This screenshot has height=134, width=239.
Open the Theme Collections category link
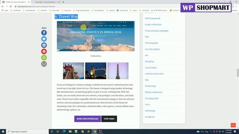tap(153, 92)
